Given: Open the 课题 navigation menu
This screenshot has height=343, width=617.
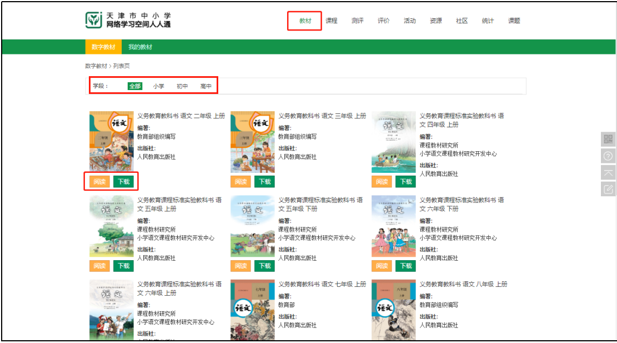Looking at the screenshot, I should click(x=514, y=21).
